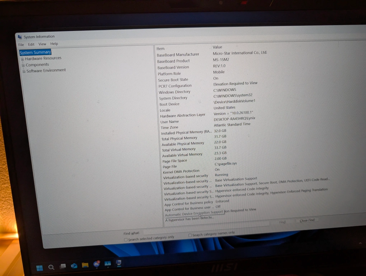
Task: Click the Close Find button
Action: (x=307, y=220)
